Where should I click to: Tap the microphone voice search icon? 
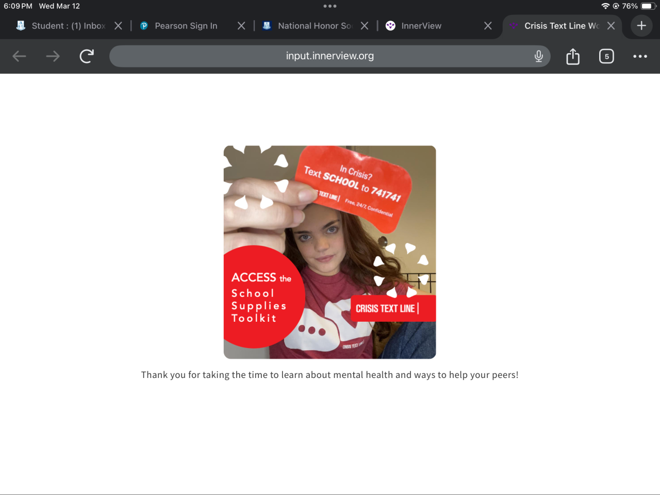539,56
